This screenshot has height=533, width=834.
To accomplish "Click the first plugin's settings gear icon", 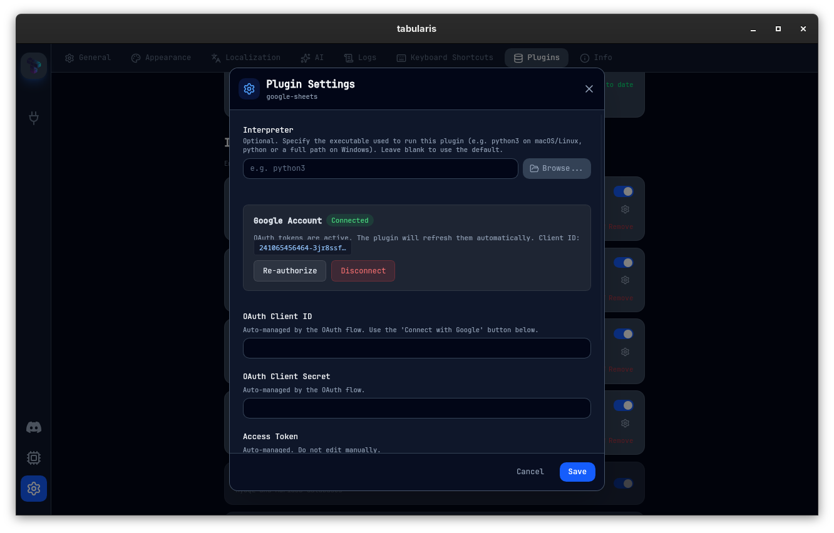I will pyautogui.click(x=625, y=210).
